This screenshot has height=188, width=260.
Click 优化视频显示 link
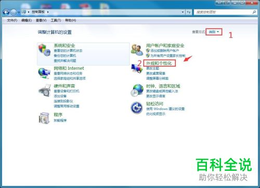tap(155, 114)
